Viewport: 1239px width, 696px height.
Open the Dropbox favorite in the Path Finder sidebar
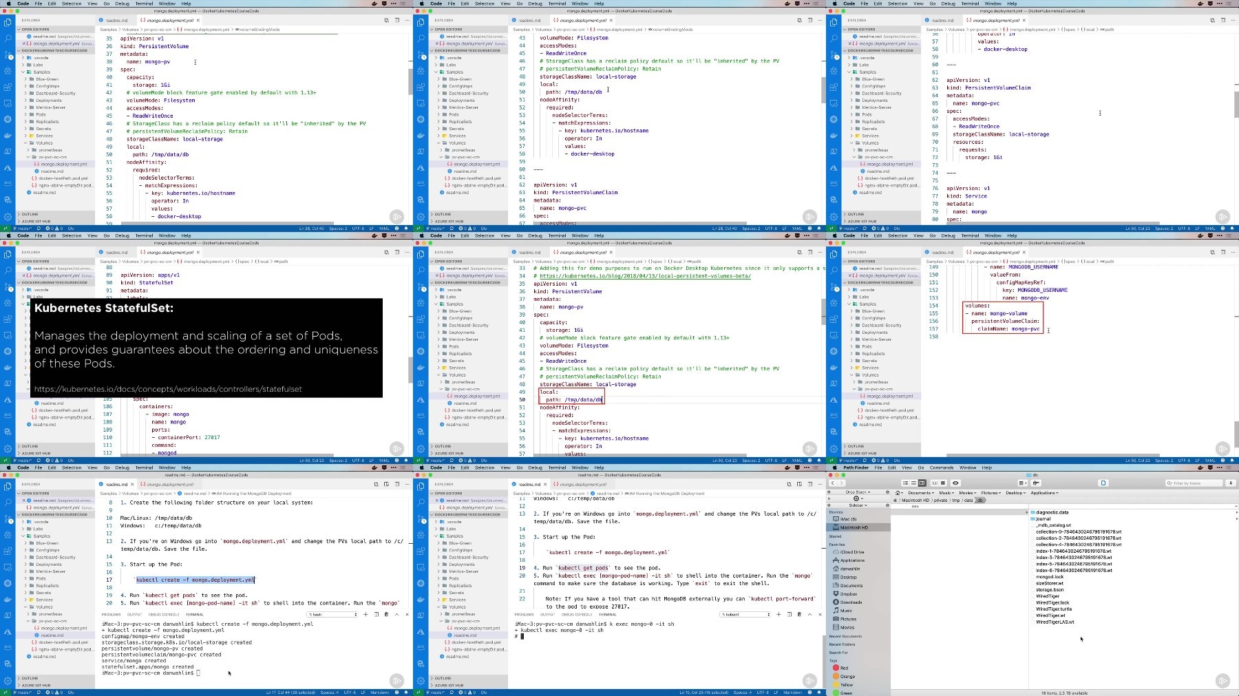(848, 594)
